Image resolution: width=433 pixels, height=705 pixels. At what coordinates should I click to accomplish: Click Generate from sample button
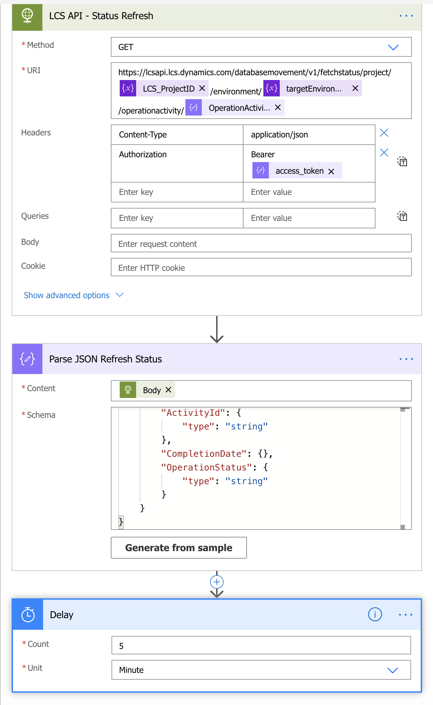click(x=179, y=548)
